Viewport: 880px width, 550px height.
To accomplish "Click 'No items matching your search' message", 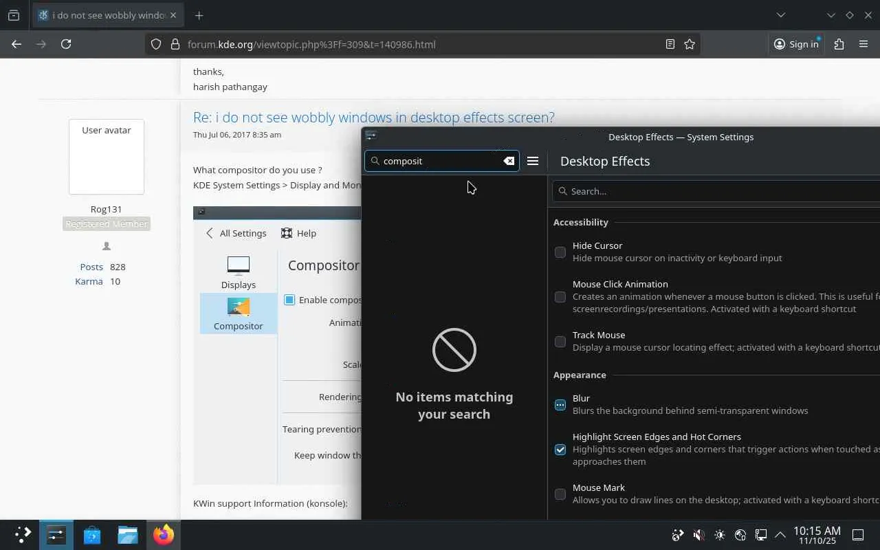I will 454,405.
